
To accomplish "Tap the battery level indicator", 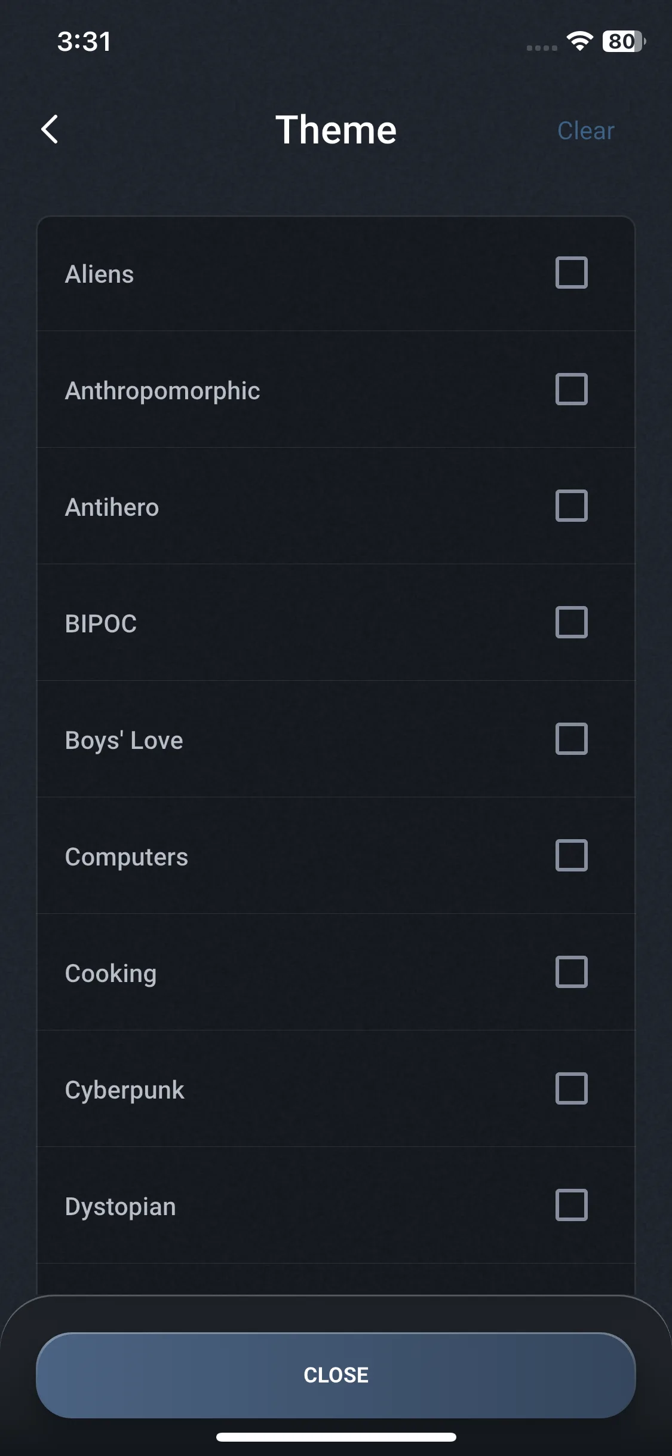I will pyautogui.click(x=623, y=41).
